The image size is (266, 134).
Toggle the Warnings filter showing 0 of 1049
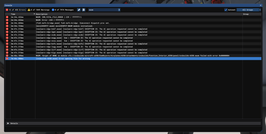point(39,10)
